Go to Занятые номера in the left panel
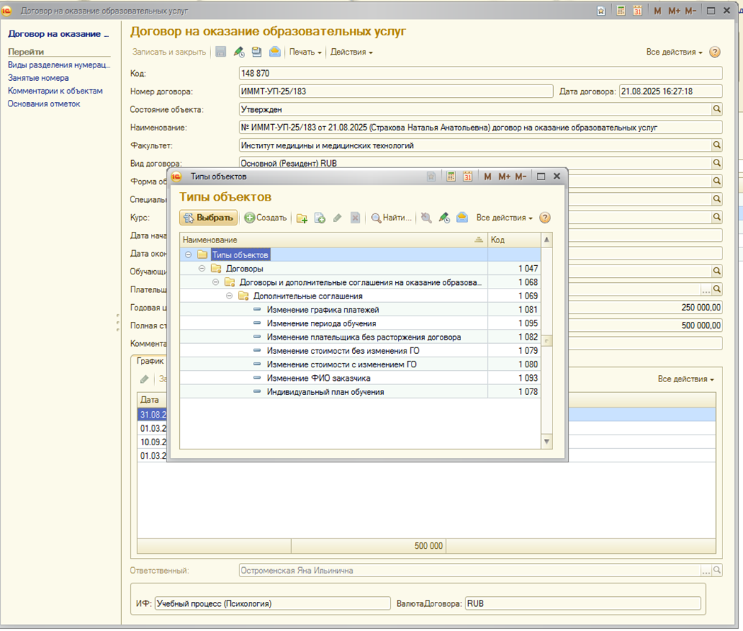The image size is (743, 631). [38, 78]
